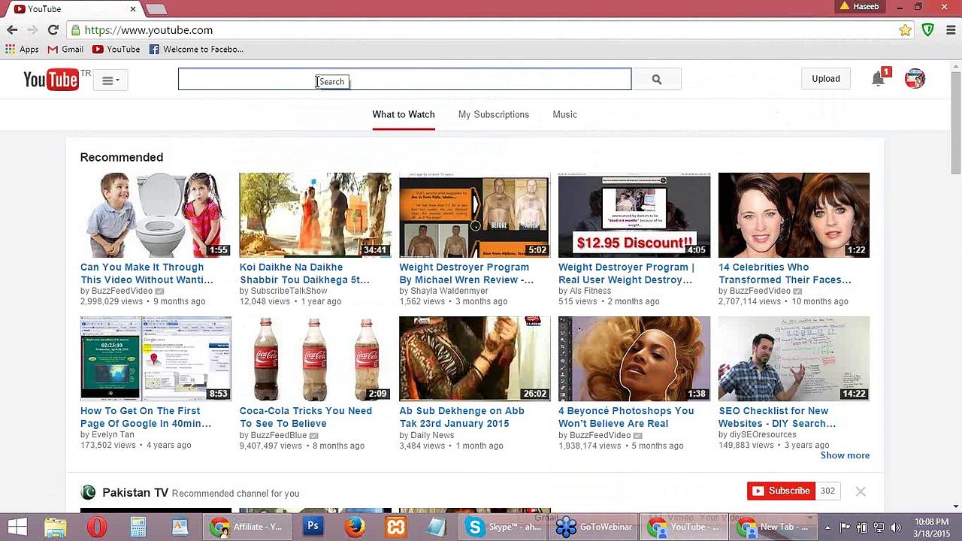This screenshot has height=541, width=962.
Task: Reload the page with the refresh icon
Action: click(x=53, y=30)
